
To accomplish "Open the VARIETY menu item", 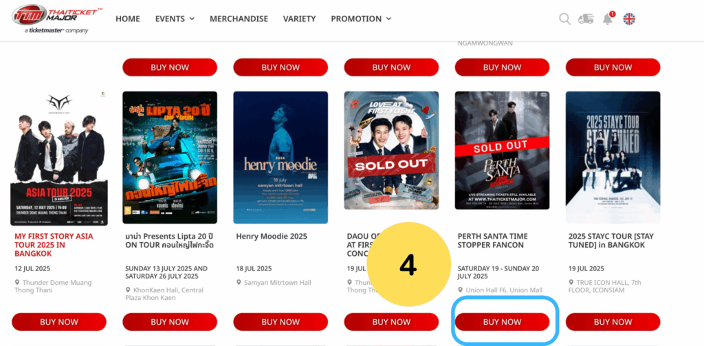I will click(x=300, y=19).
